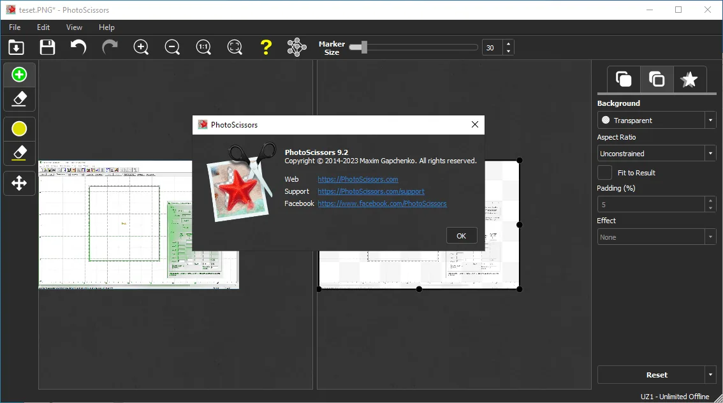Click OK in the About dialog
This screenshot has width=723, height=403.
point(462,236)
